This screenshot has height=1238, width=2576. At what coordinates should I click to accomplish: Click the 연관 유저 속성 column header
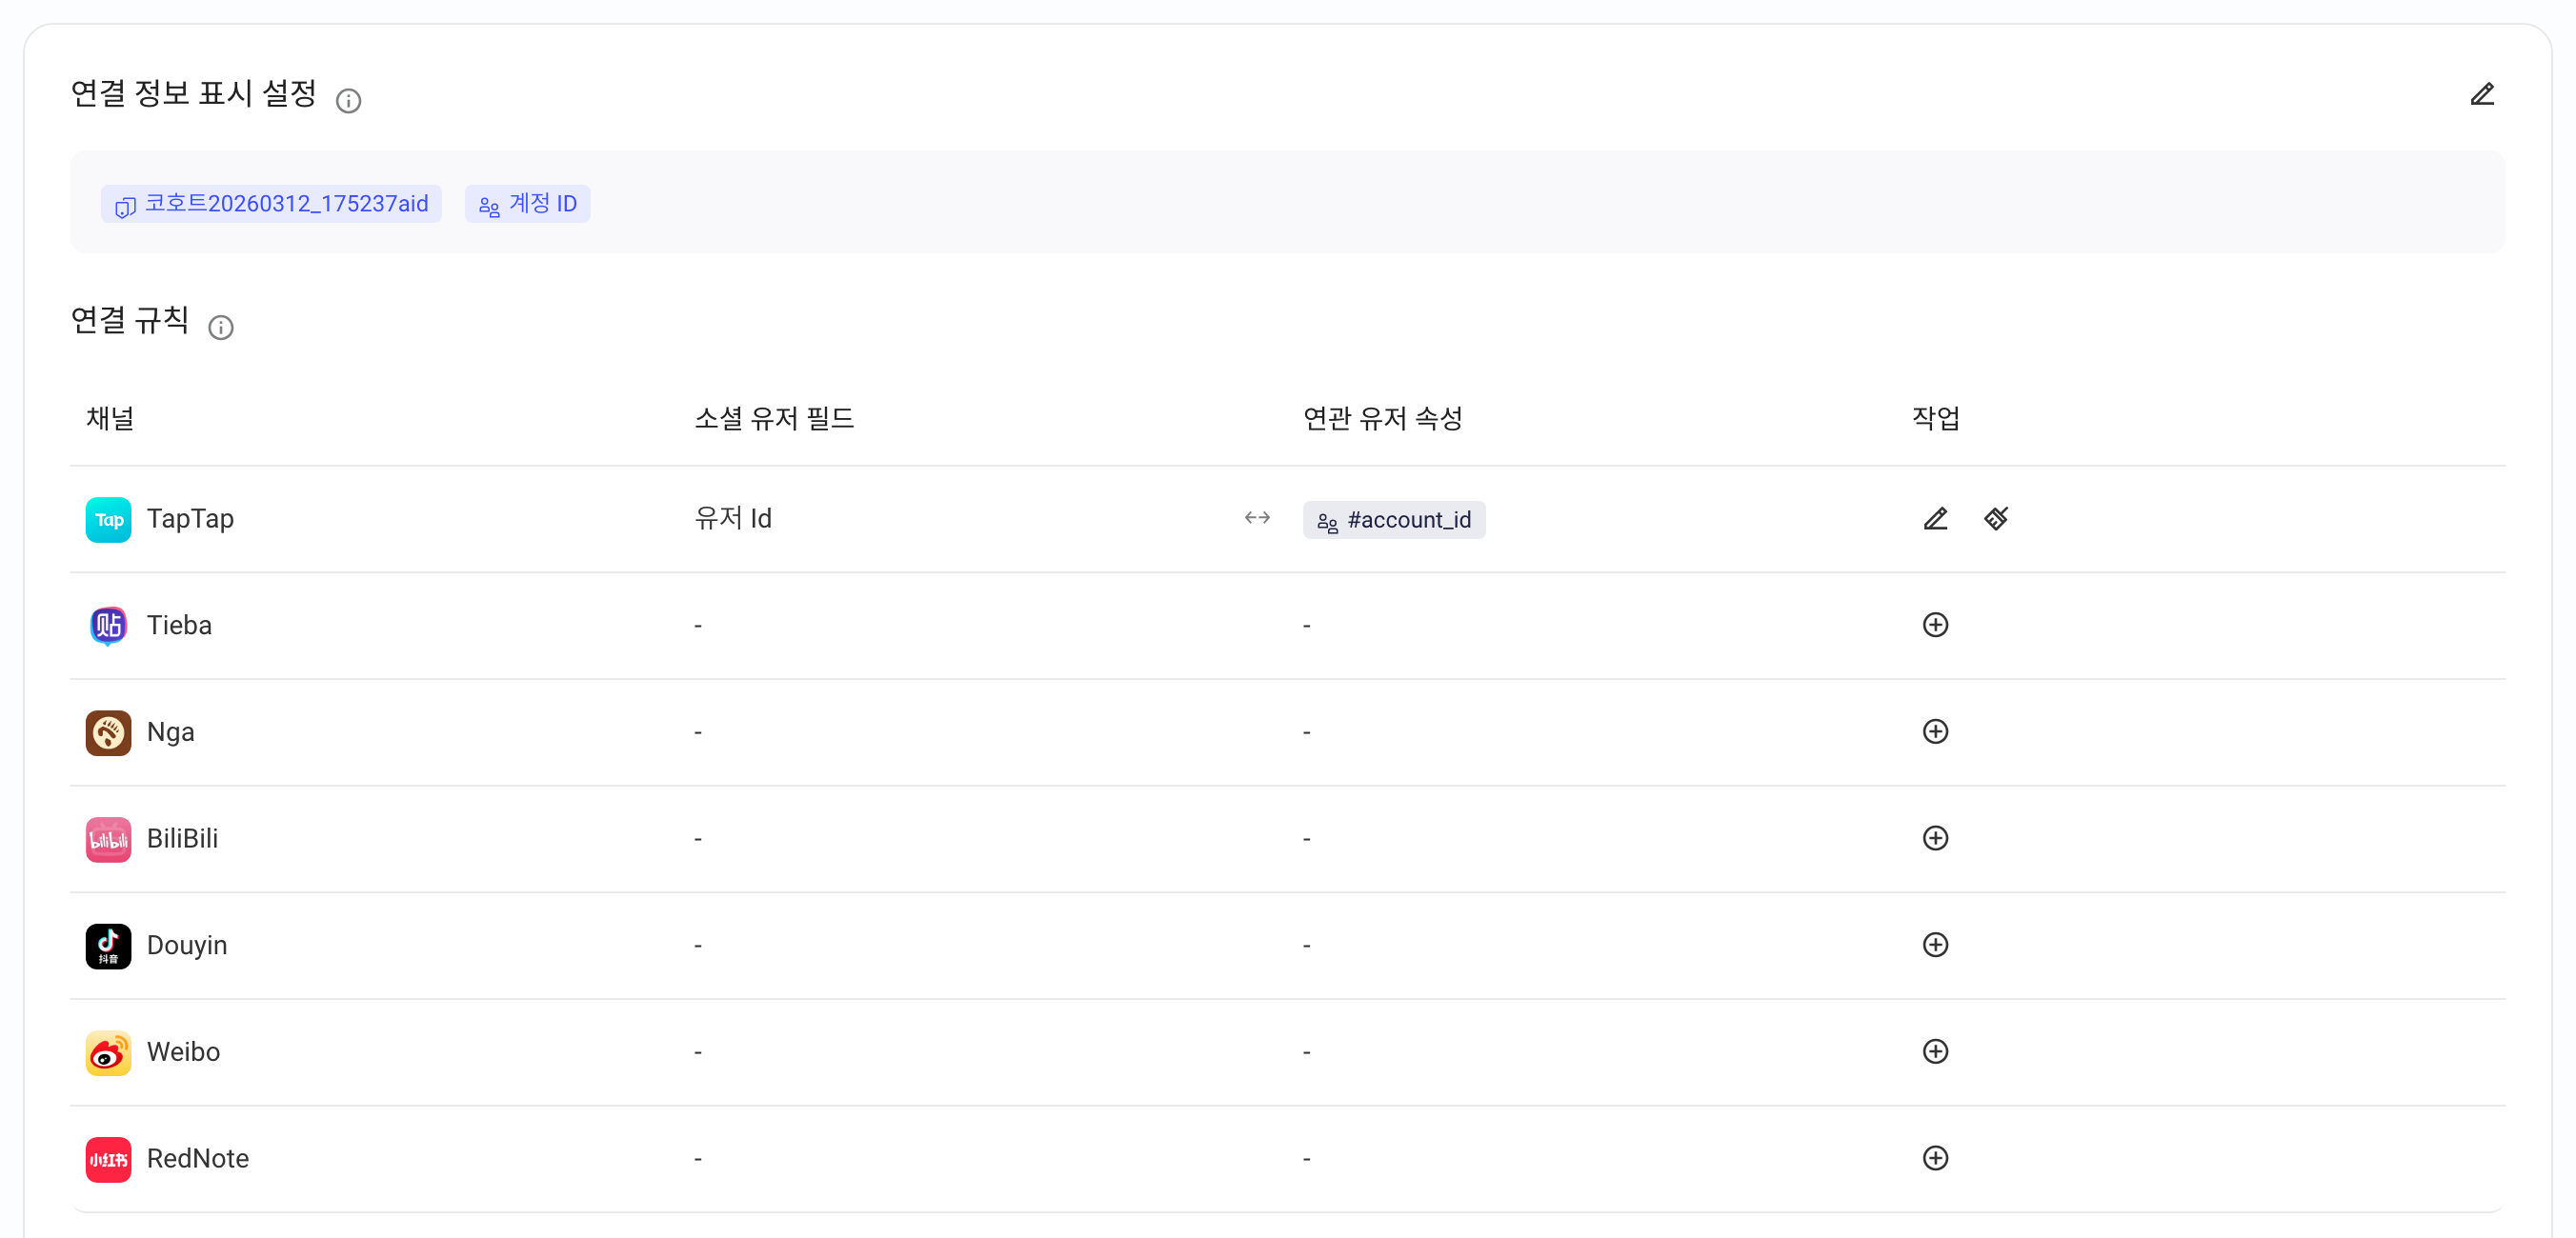pyautogui.click(x=1383, y=418)
